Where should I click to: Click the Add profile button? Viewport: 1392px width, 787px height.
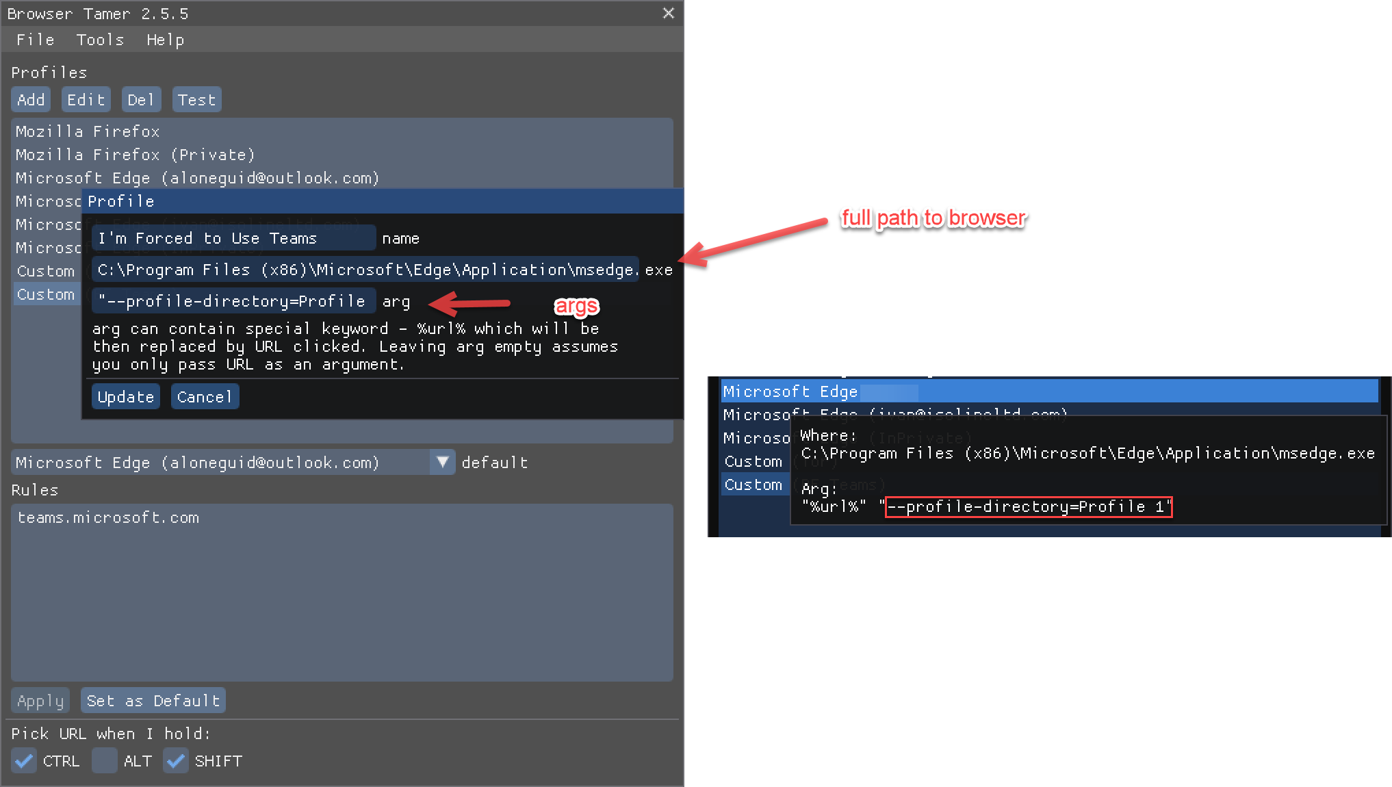pyautogui.click(x=31, y=100)
